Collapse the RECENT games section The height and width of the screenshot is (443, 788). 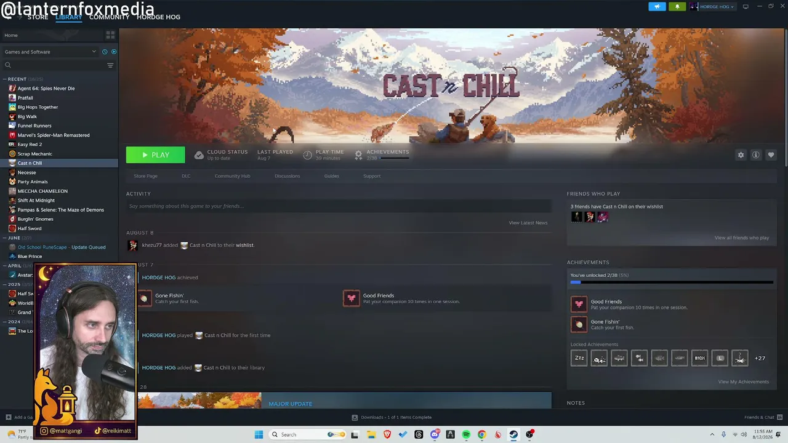[4, 79]
